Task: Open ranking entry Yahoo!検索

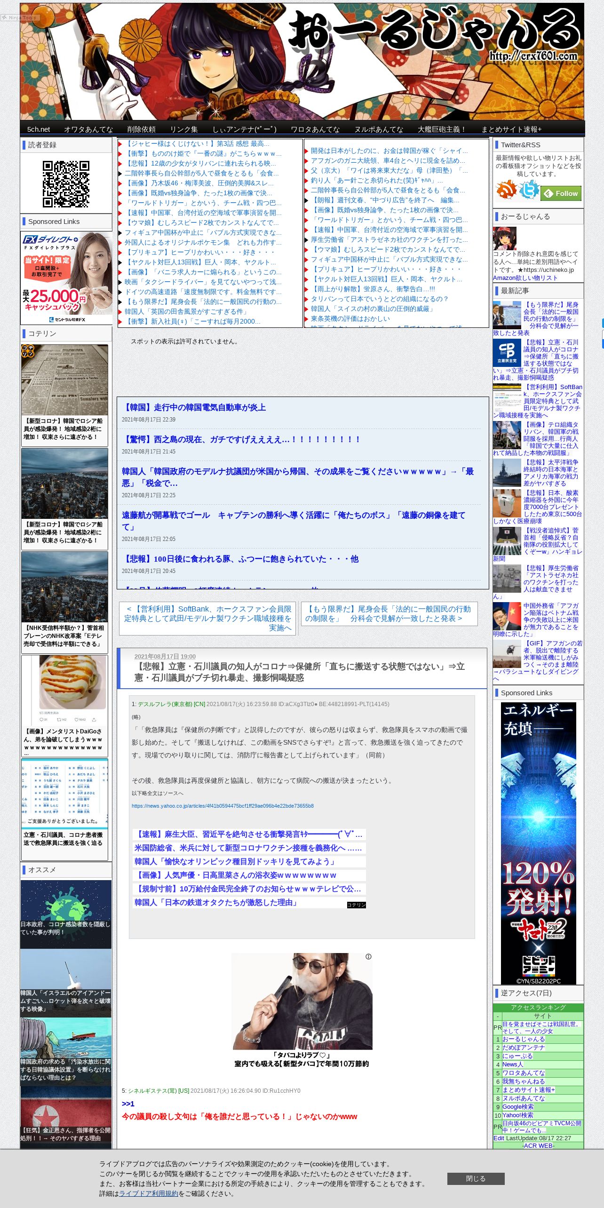Action: [x=518, y=1115]
